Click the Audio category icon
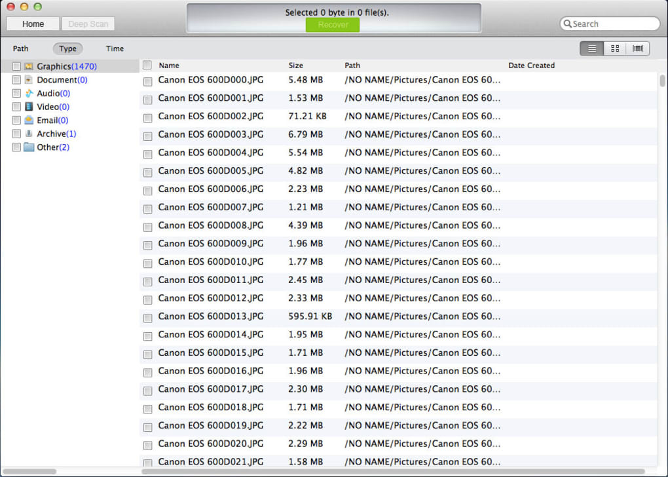 click(x=29, y=93)
